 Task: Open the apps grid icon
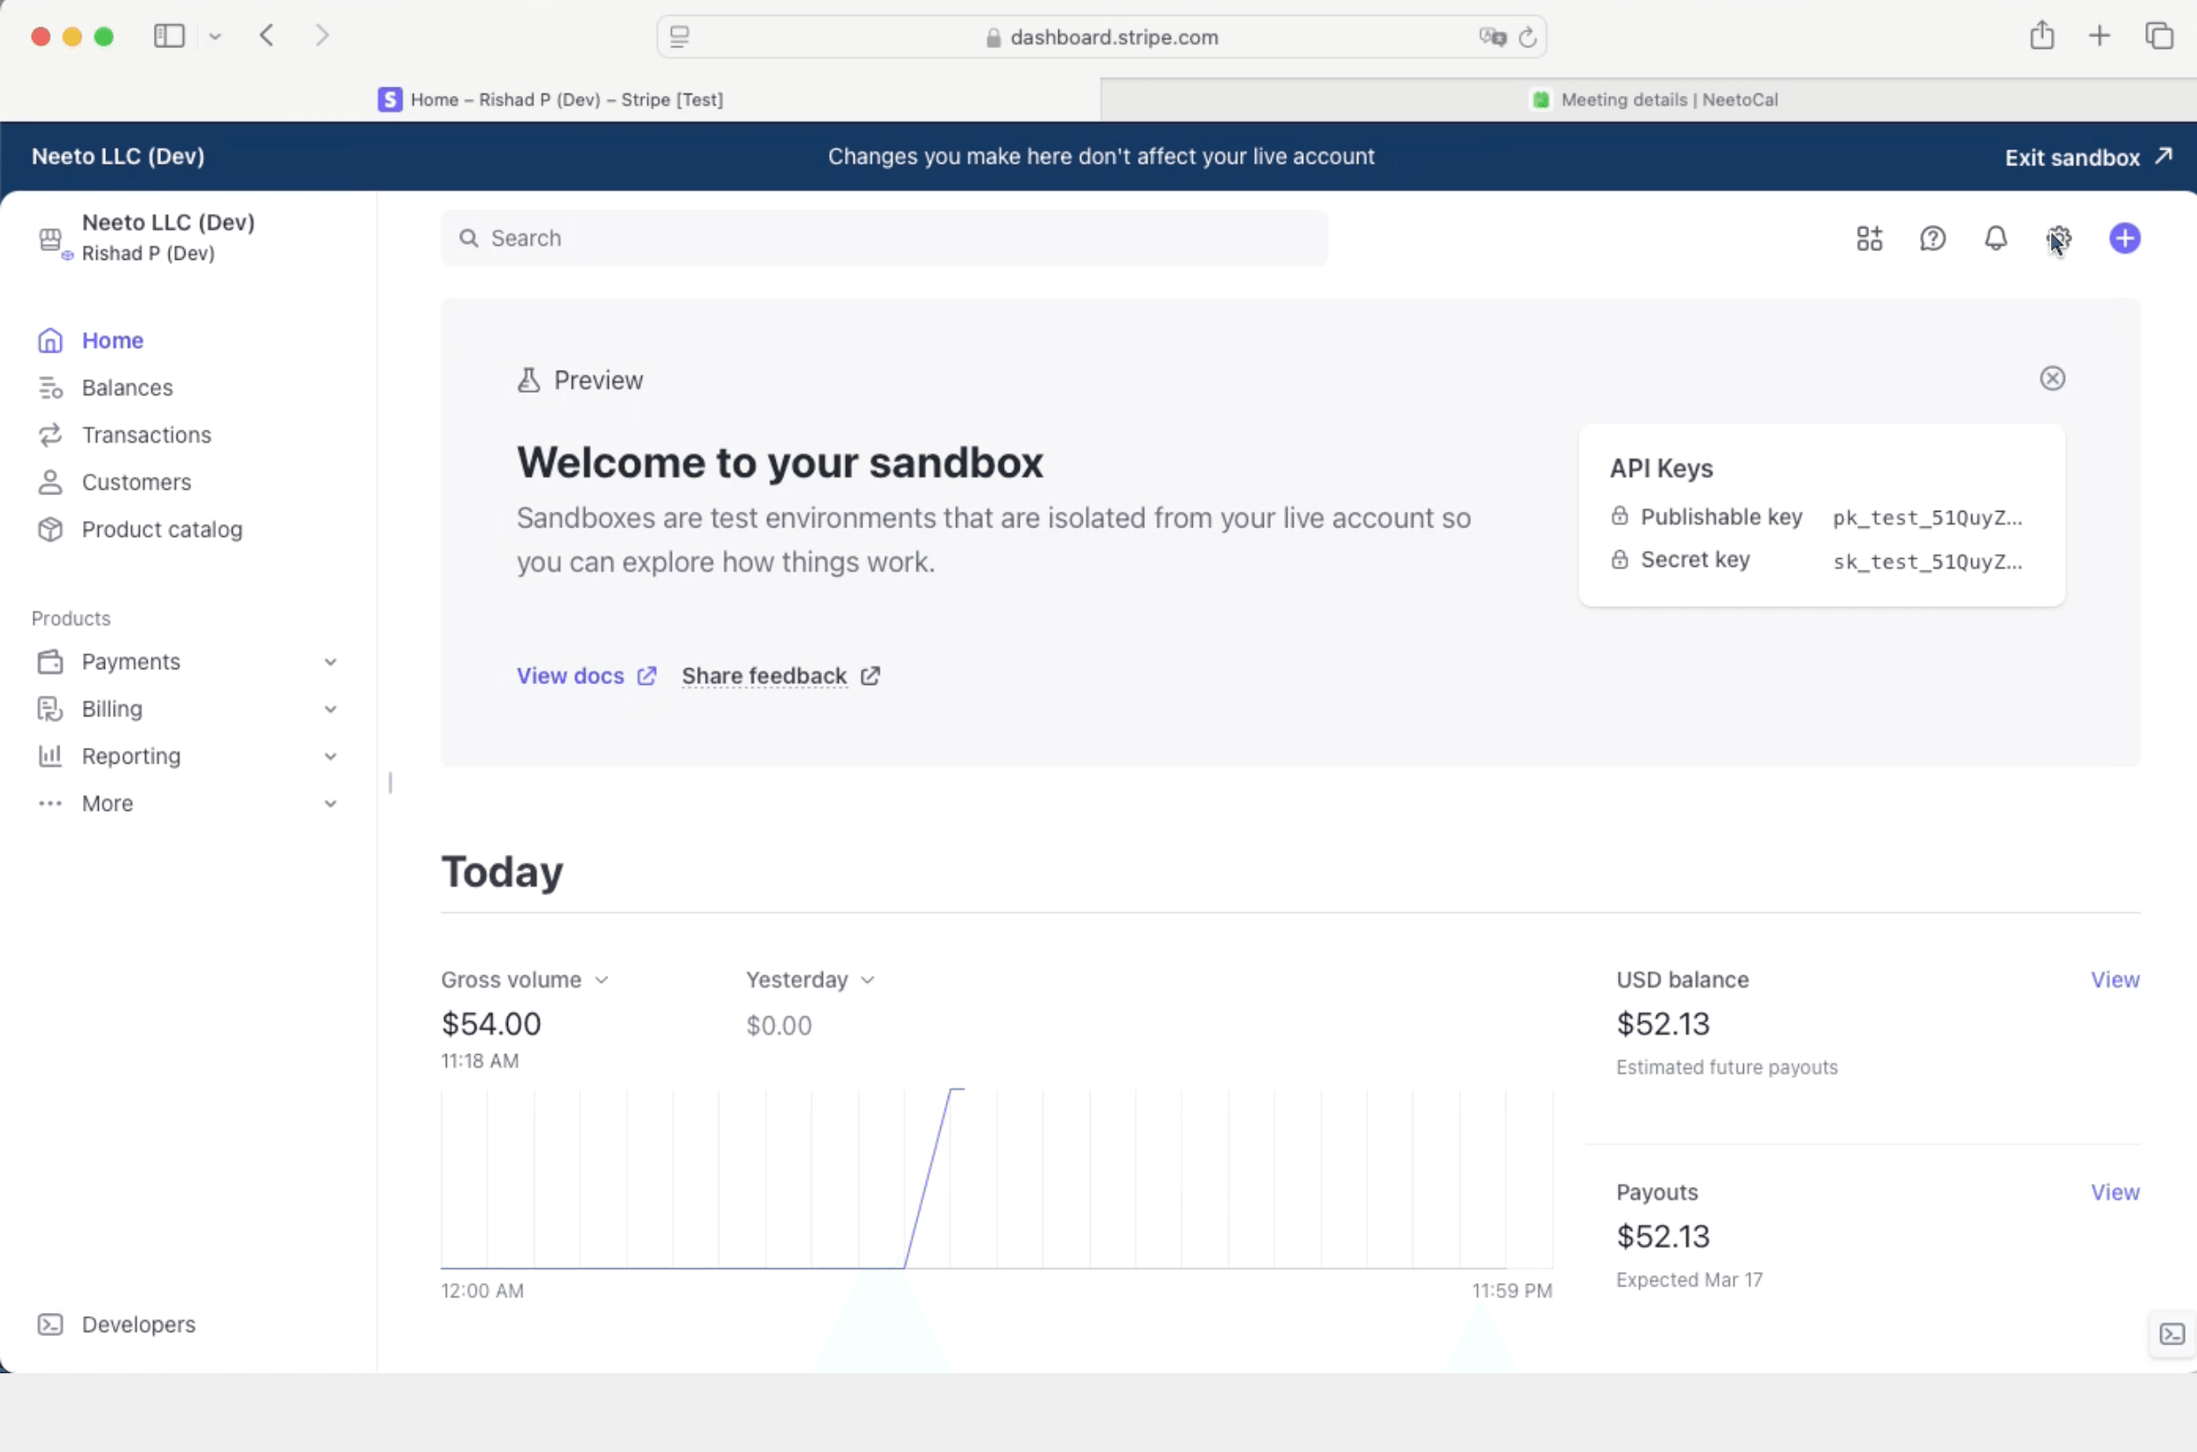click(1869, 238)
